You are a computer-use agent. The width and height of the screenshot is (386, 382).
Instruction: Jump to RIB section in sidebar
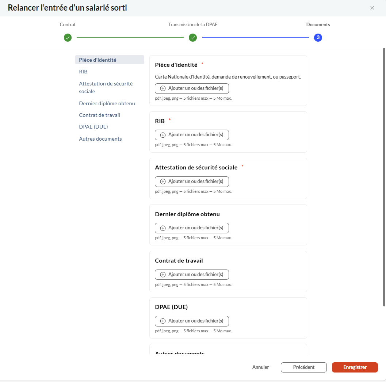[x=83, y=72]
